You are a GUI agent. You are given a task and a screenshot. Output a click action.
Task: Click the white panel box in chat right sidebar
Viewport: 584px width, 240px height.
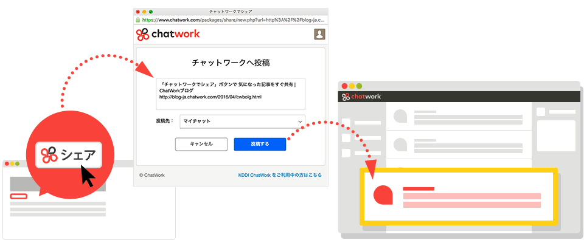coord(556,135)
